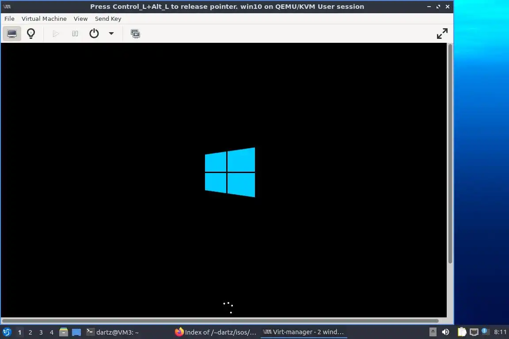
Task: Open the Lubuntu start menu icon
Action: tap(7, 332)
